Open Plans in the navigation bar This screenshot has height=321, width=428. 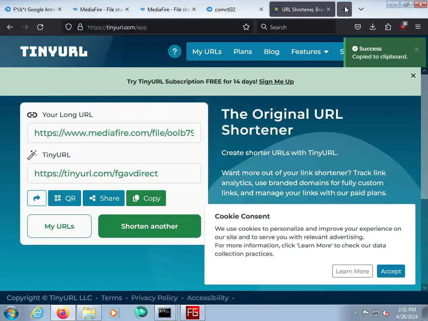(x=243, y=51)
